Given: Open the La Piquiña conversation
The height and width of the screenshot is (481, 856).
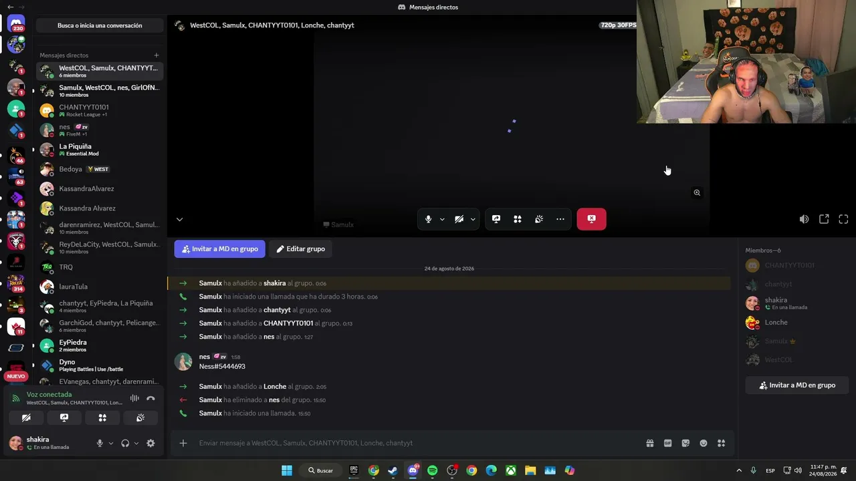Looking at the screenshot, I should tap(100, 150).
